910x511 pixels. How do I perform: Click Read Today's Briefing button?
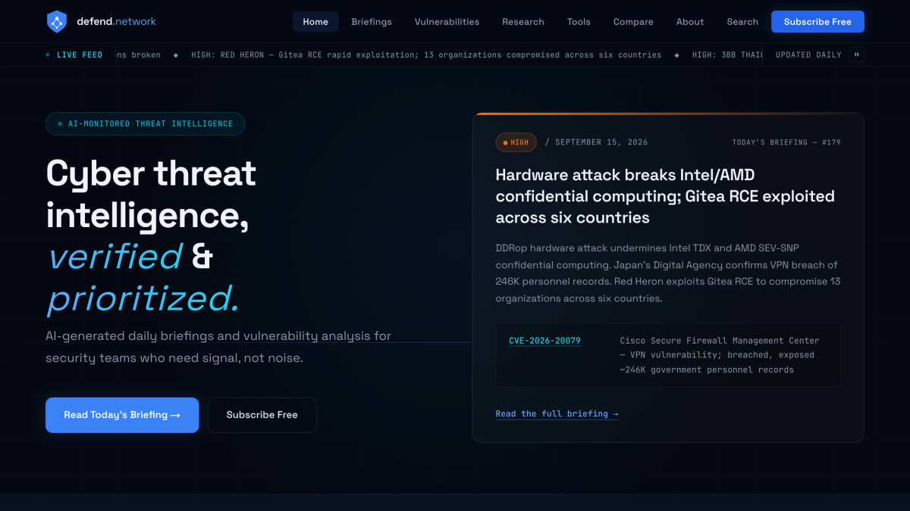pyautogui.click(x=122, y=415)
